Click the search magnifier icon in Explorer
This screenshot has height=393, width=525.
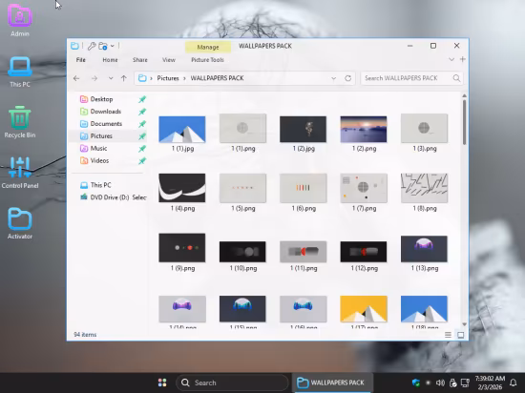tap(456, 78)
